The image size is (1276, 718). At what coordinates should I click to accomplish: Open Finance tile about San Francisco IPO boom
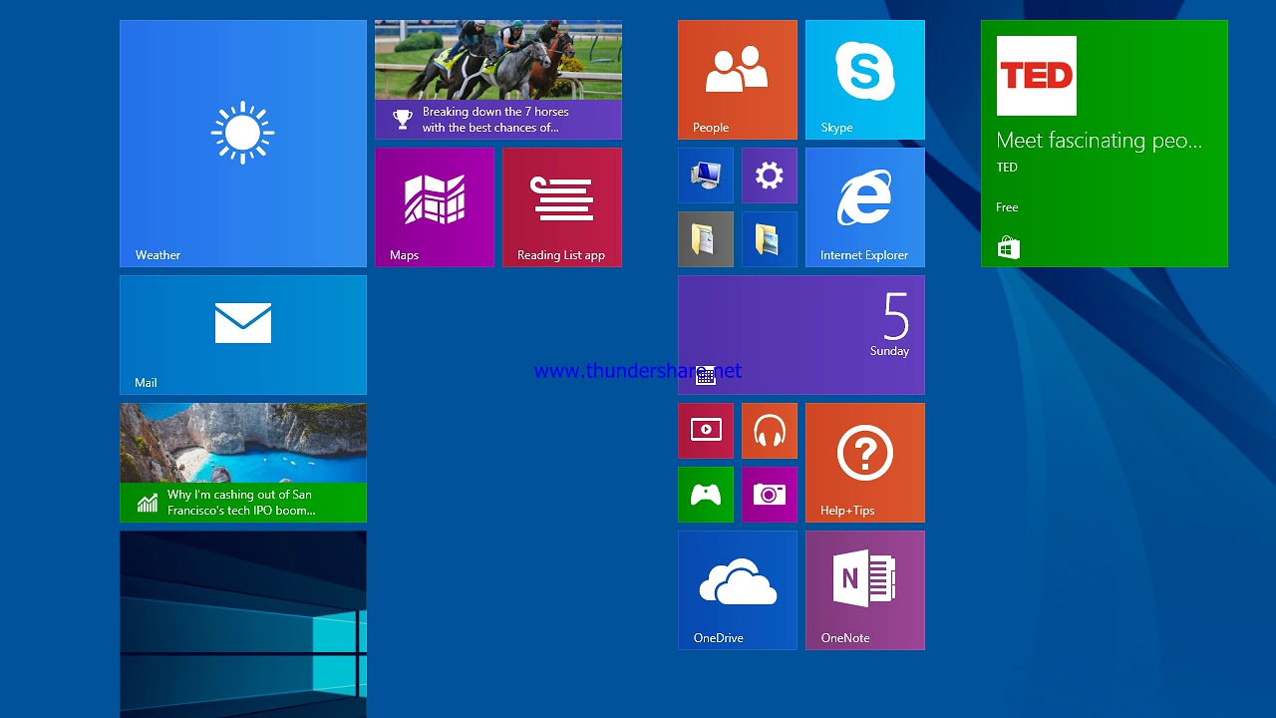click(x=243, y=463)
